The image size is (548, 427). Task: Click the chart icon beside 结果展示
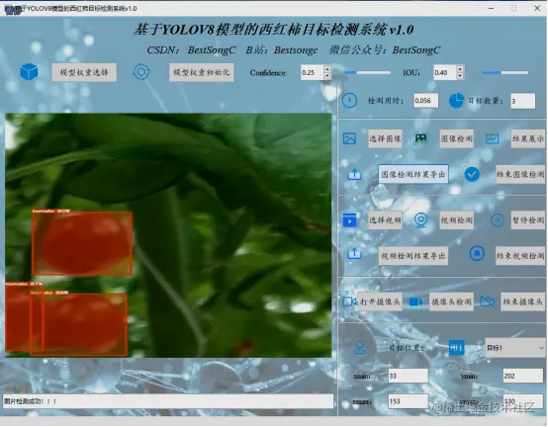pyautogui.click(x=492, y=138)
